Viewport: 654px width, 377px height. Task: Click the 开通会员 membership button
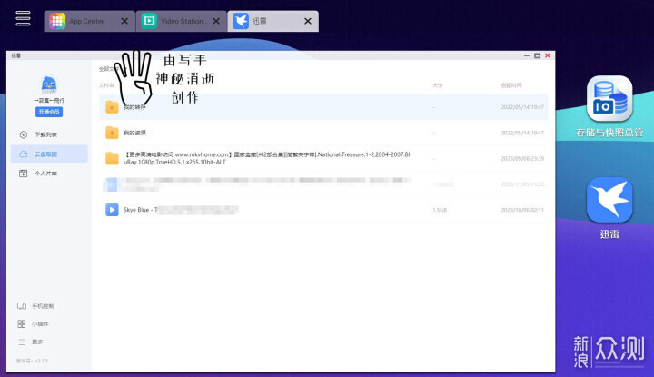pyautogui.click(x=49, y=112)
